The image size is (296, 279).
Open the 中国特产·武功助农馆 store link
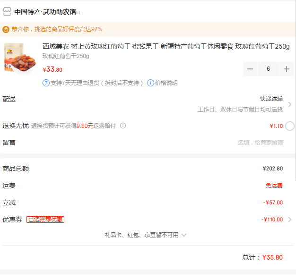47,12
